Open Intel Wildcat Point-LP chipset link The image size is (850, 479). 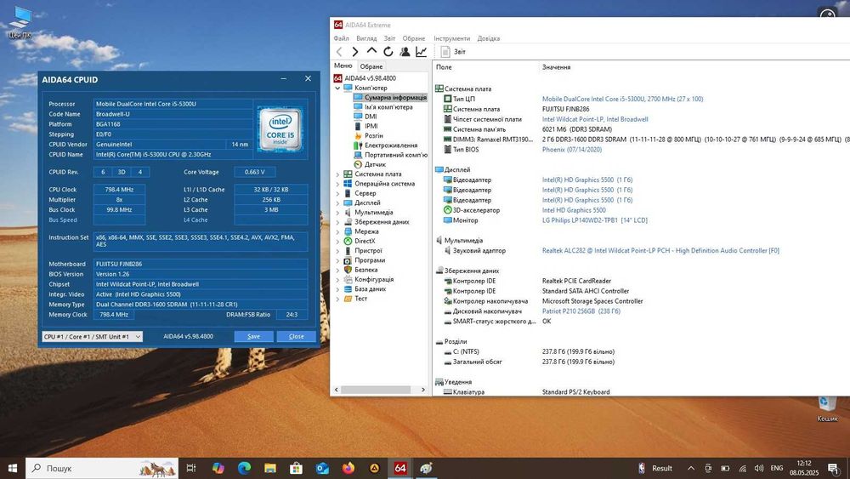pyautogui.click(x=595, y=119)
